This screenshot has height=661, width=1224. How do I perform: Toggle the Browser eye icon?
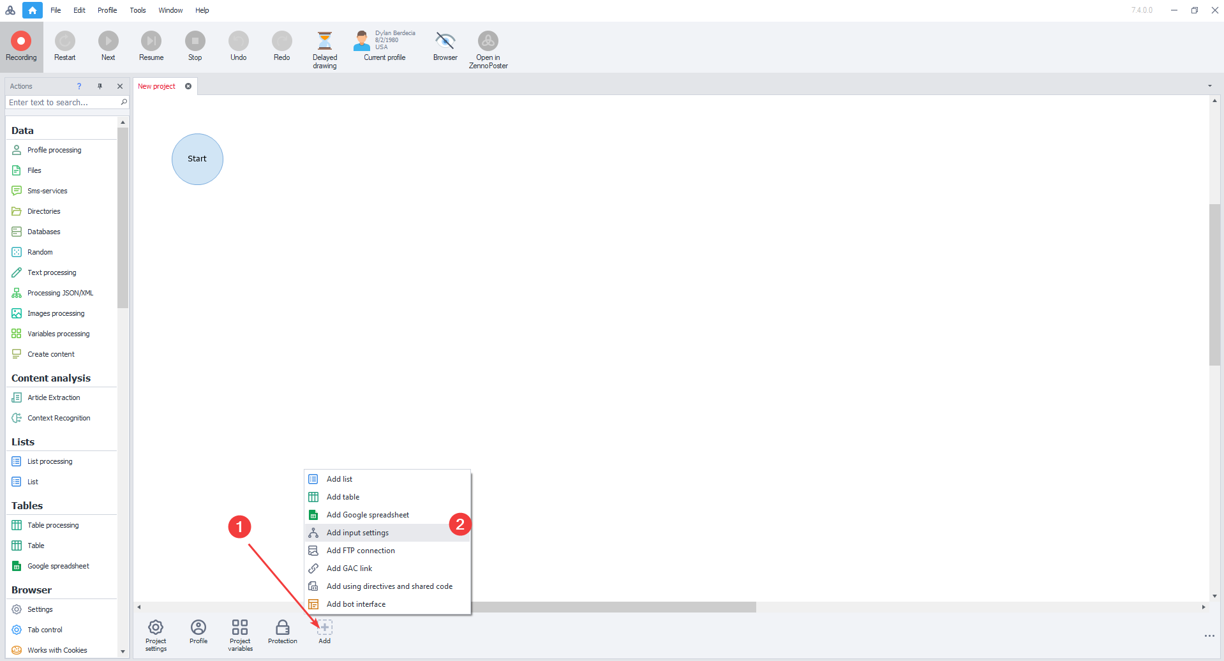445,42
